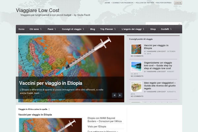Advance to next slide arrow
This screenshot has height=132, width=198.
point(120,95)
